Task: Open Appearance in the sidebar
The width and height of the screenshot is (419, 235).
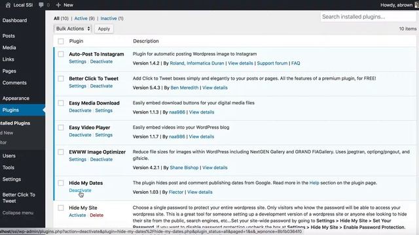Action: (x=16, y=98)
